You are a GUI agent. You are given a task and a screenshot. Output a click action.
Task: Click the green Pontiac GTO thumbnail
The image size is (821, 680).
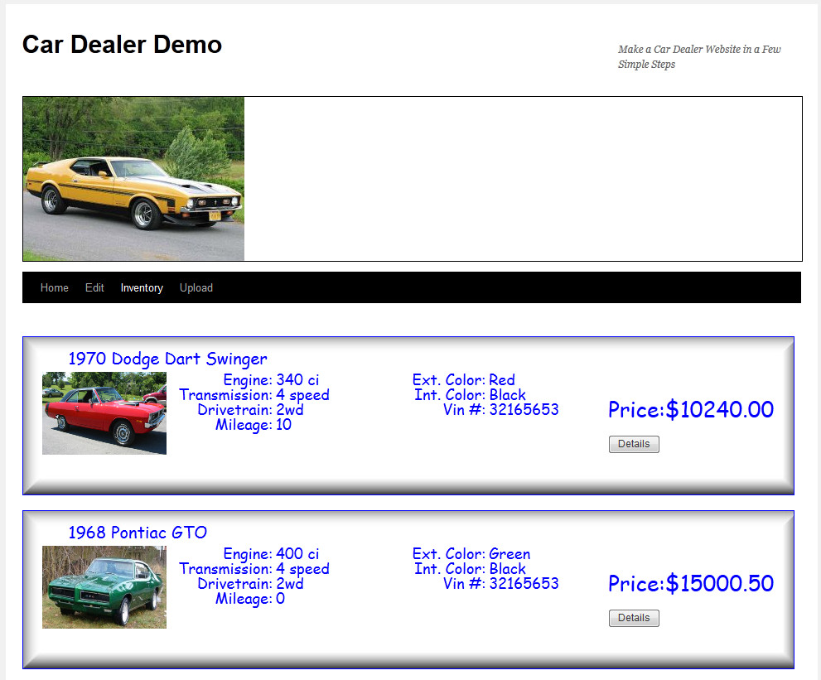point(104,586)
